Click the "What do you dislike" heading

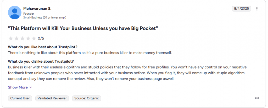[x=41, y=62]
